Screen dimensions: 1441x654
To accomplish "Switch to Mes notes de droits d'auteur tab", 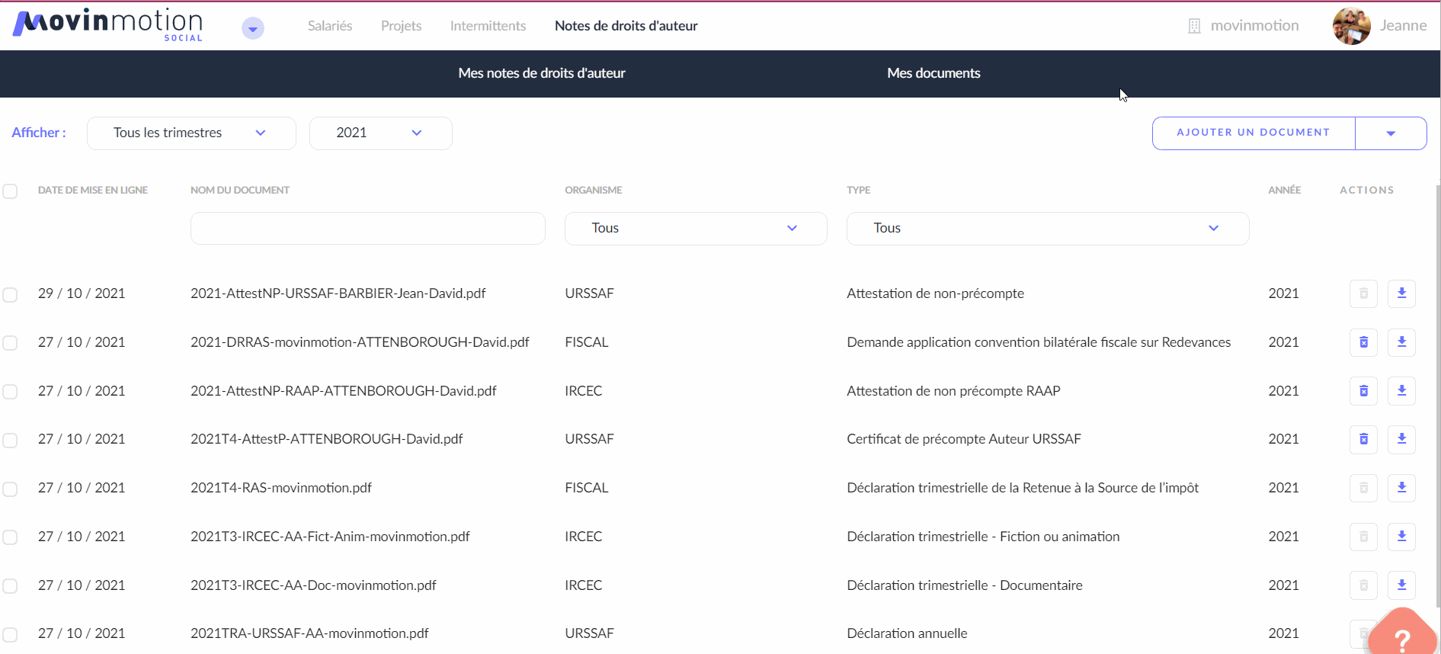I will pos(542,73).
